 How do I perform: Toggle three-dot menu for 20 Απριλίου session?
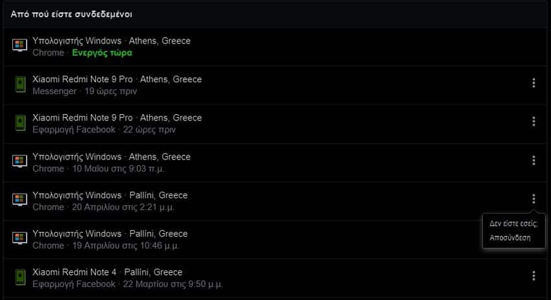click(x=533, y=199)
